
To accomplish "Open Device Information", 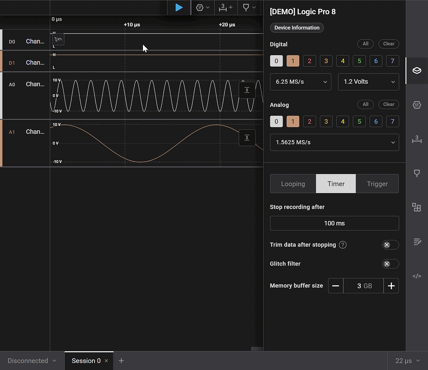I will coord(297,28).
